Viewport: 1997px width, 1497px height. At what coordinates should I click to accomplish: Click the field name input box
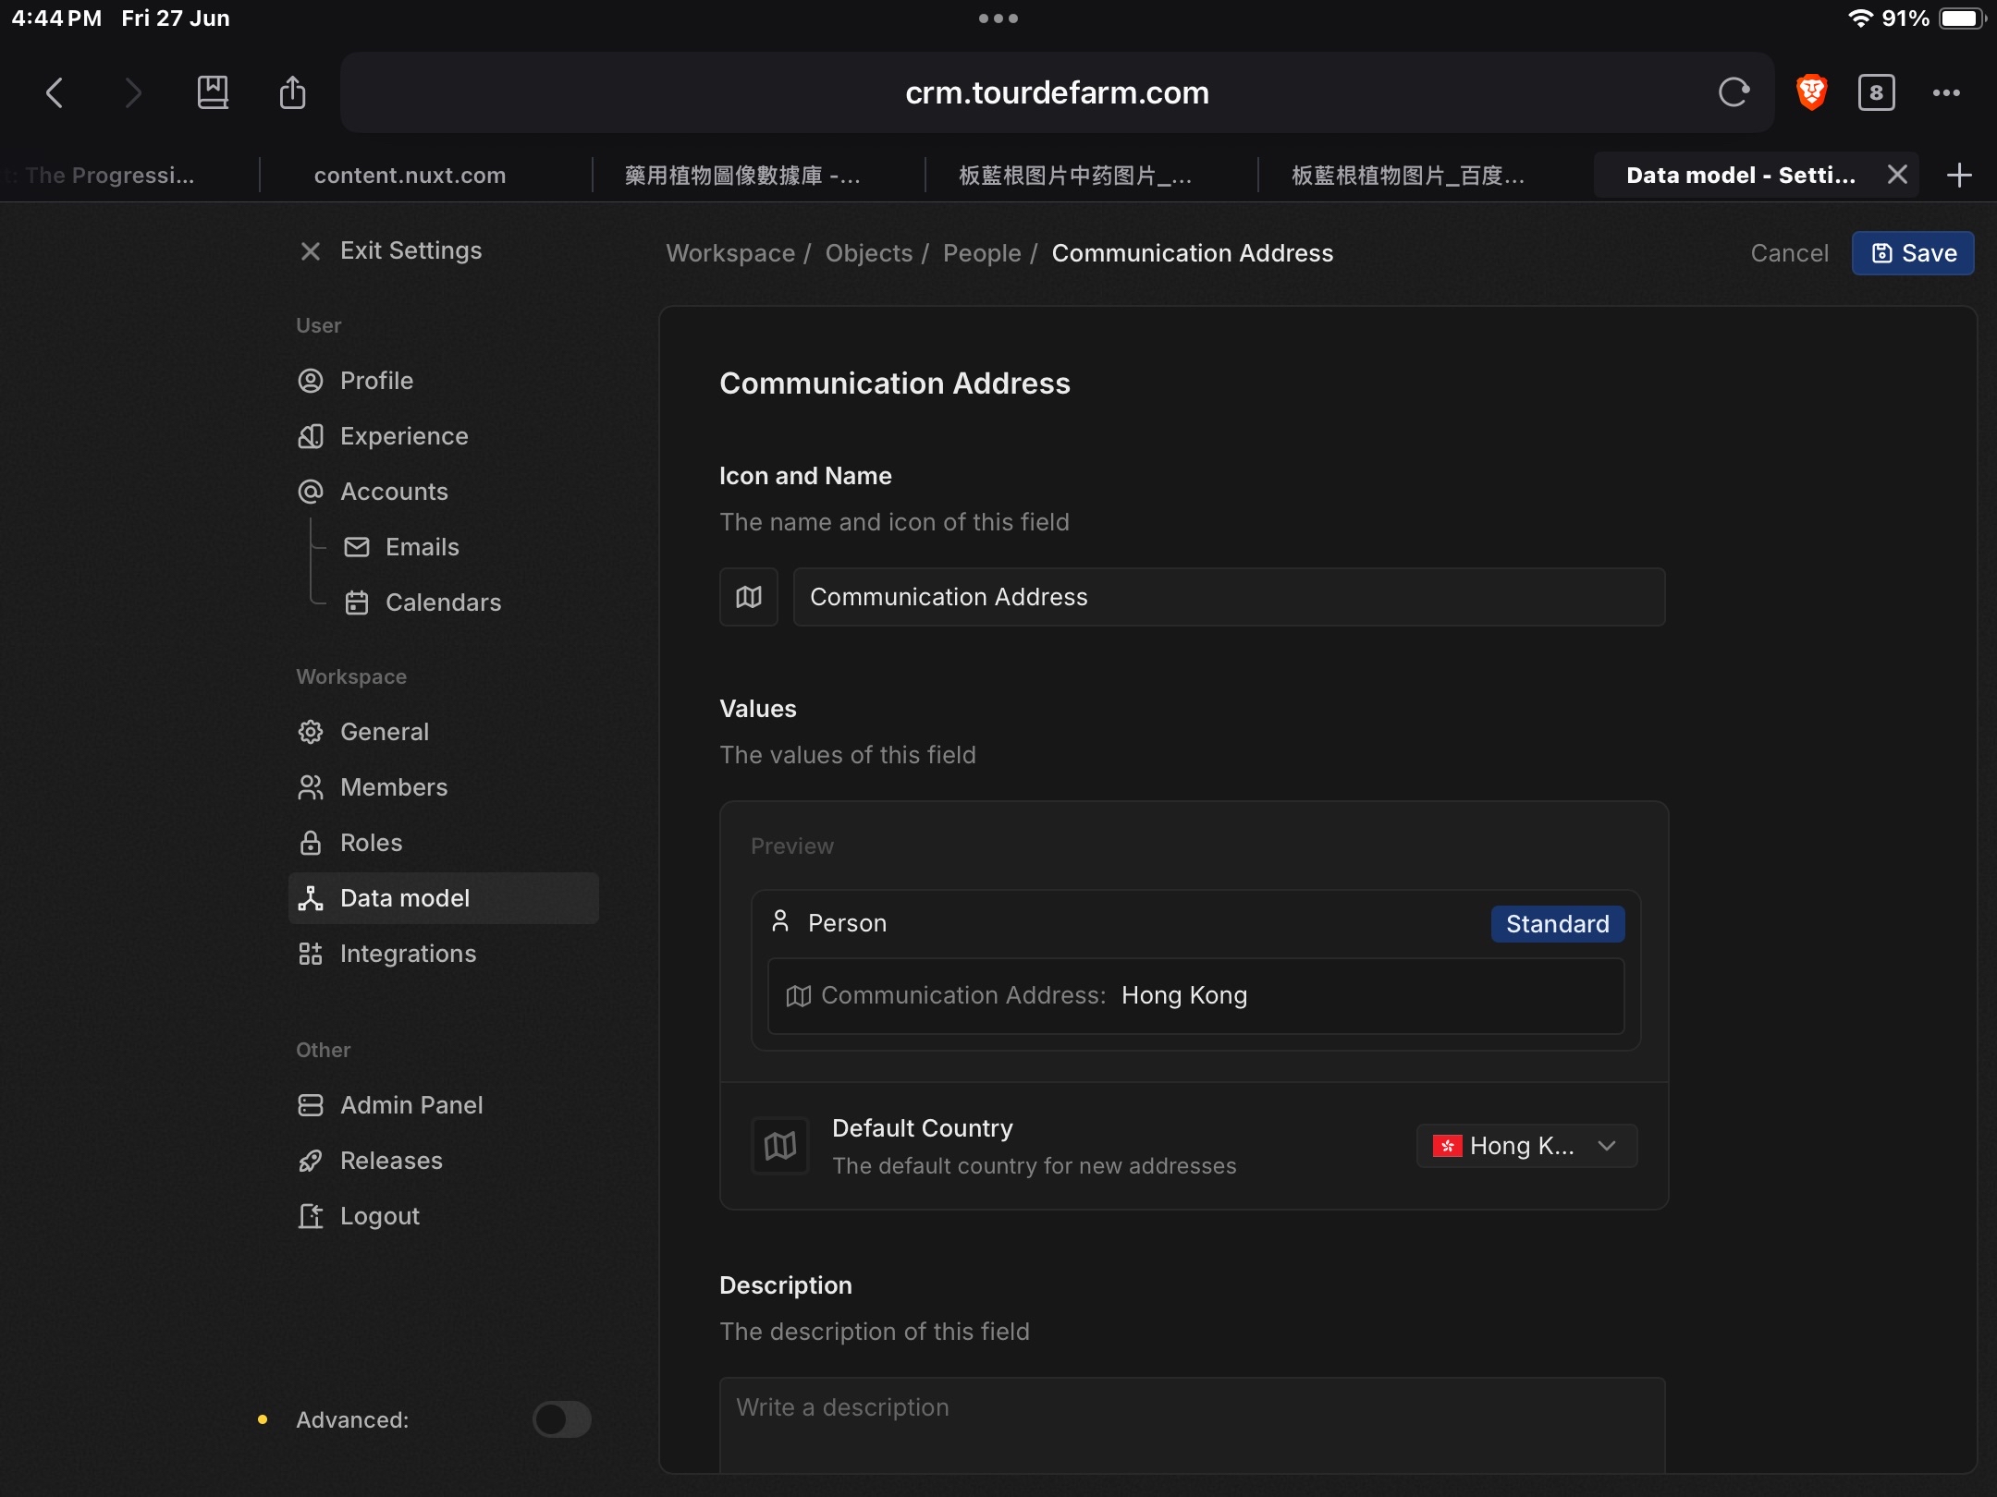coord(1229,597)
